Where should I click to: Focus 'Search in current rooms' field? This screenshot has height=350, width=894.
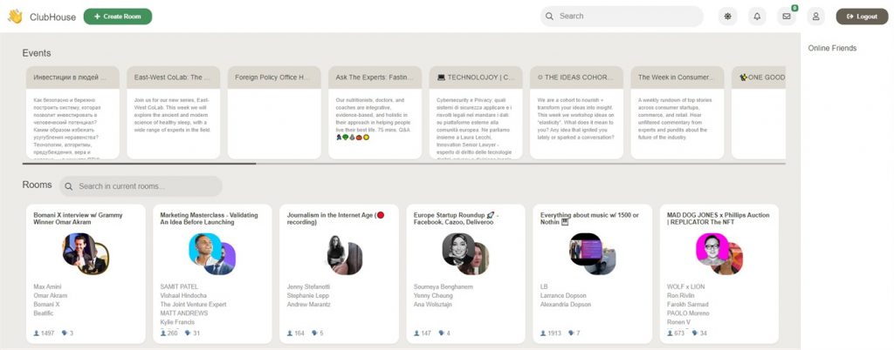(x=141, y=186)
